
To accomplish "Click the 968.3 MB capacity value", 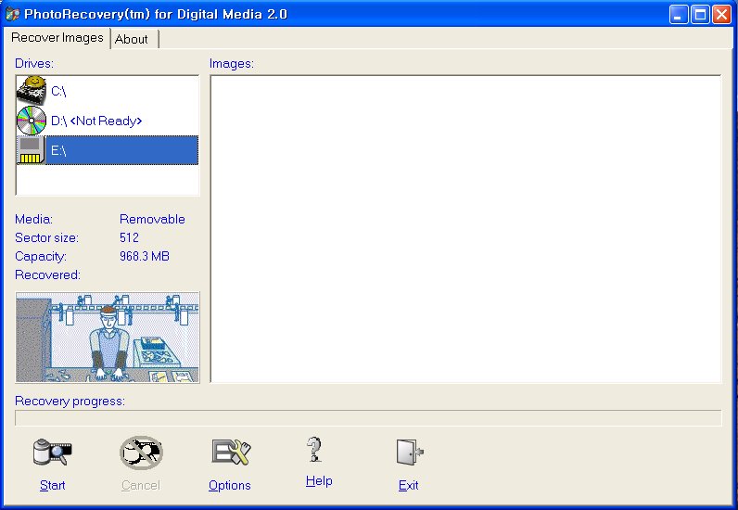I will 145,256.
